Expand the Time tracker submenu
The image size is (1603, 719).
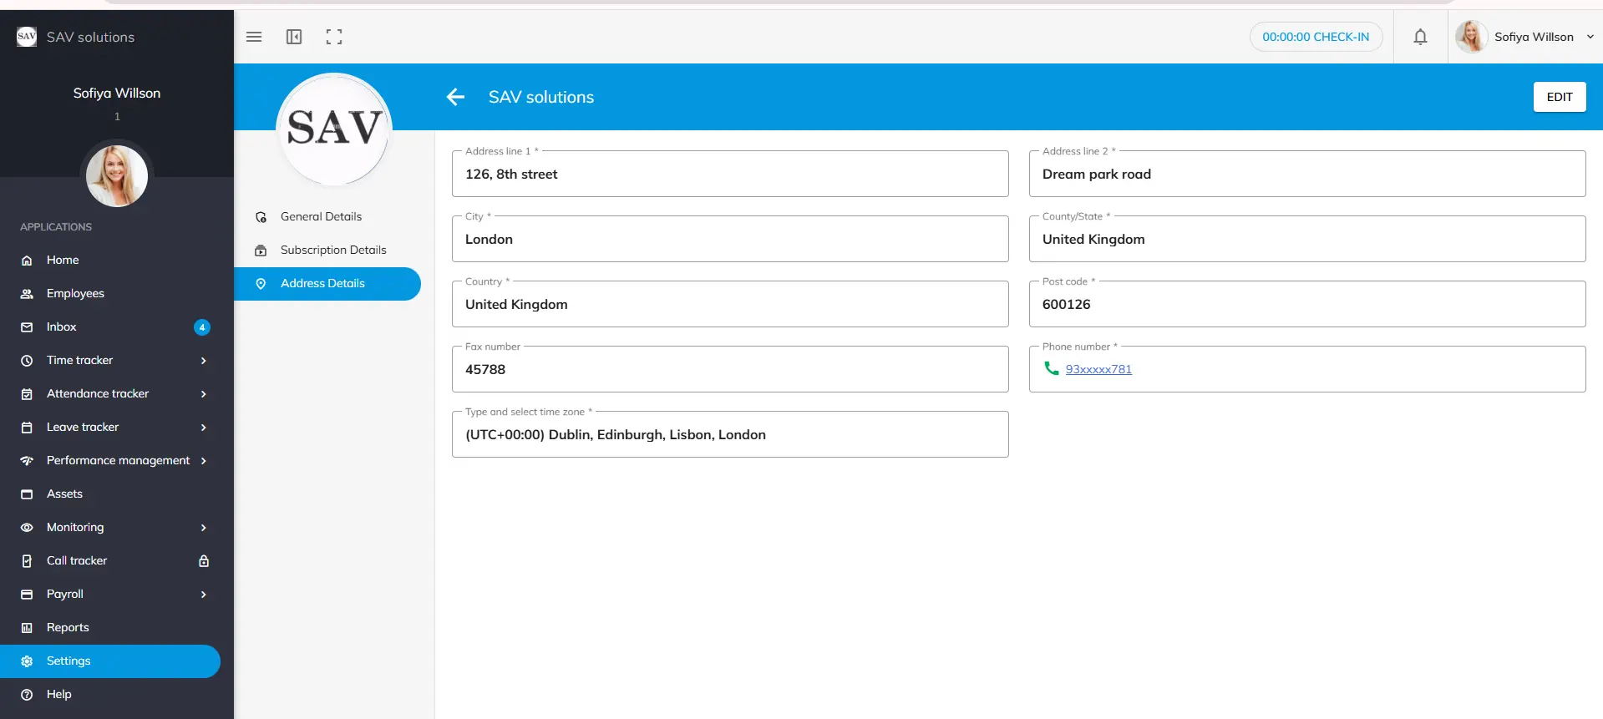pyautogui.click(x=204, y=361)
